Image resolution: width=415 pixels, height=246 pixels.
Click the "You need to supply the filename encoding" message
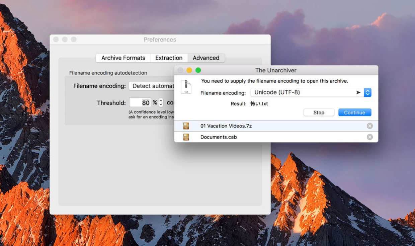[x=275, y=81]
